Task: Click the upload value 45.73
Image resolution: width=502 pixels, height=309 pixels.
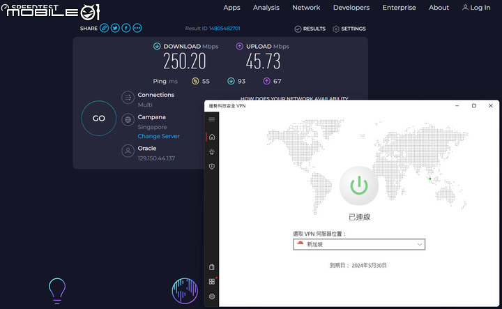Action: [263, 61]
